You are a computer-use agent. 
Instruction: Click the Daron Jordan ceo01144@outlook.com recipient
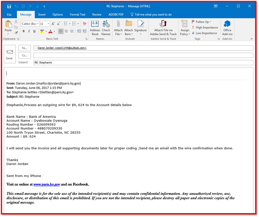[x=62, y=48]
